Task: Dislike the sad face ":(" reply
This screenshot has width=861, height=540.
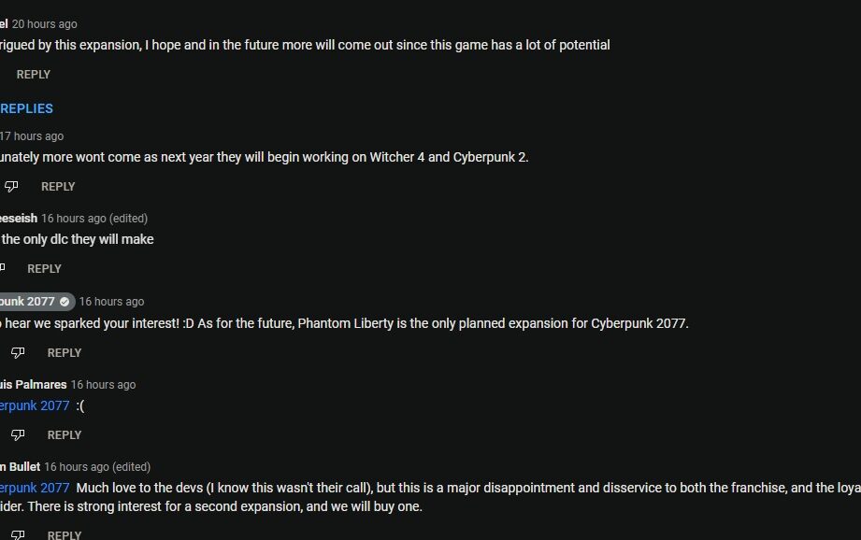Action: click(18, 434)
